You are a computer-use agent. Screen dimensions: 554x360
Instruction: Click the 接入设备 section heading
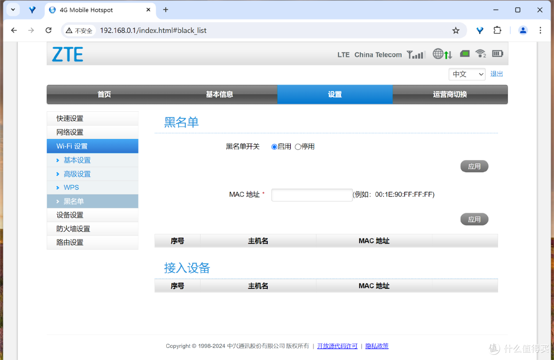click(x=187, y=268)
